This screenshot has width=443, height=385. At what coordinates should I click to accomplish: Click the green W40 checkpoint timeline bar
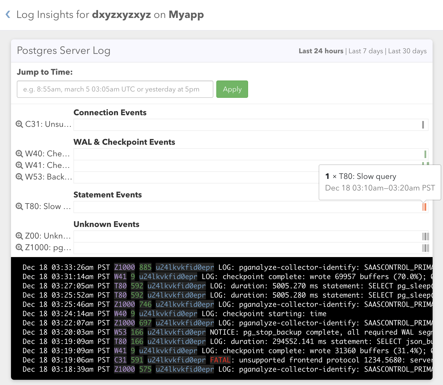pos(425,154)
